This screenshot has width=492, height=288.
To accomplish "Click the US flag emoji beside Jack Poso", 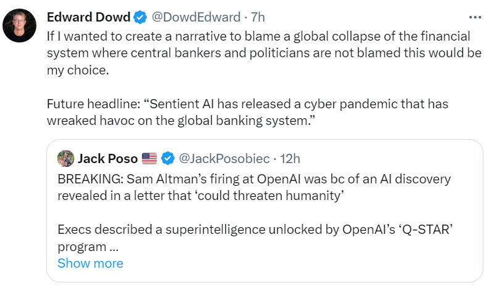I will pyautogui.click(x=149, y=159).
